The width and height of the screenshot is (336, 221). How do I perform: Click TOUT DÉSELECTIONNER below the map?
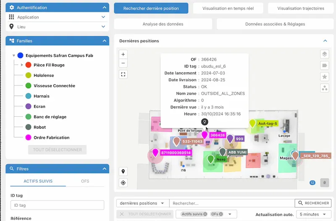145,214
